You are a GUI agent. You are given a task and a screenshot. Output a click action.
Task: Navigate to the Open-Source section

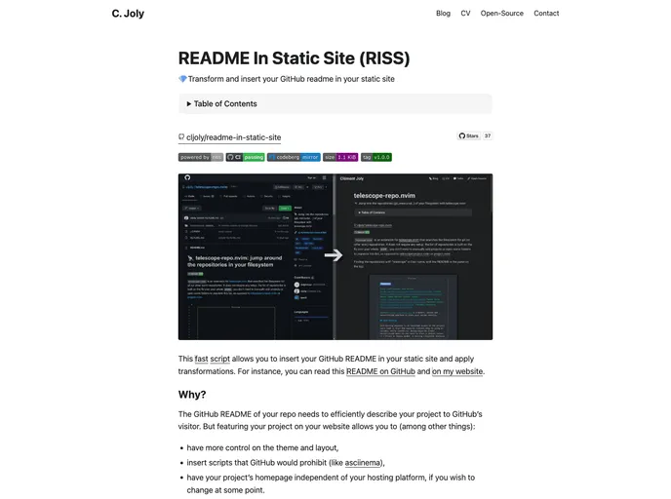(501, 14)
